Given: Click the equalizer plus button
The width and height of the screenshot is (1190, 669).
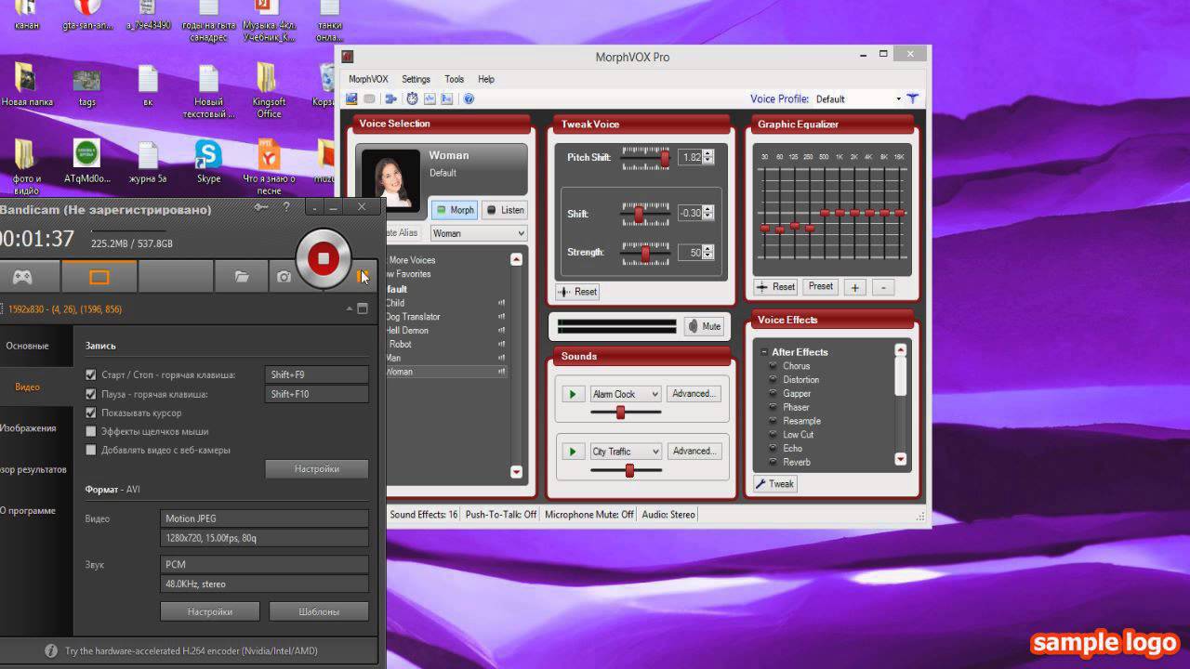Looking at the screenshot, I should click(x=855, y=287).
